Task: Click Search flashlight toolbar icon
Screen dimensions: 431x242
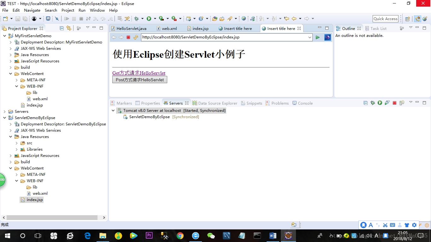Action: point(230,19)
